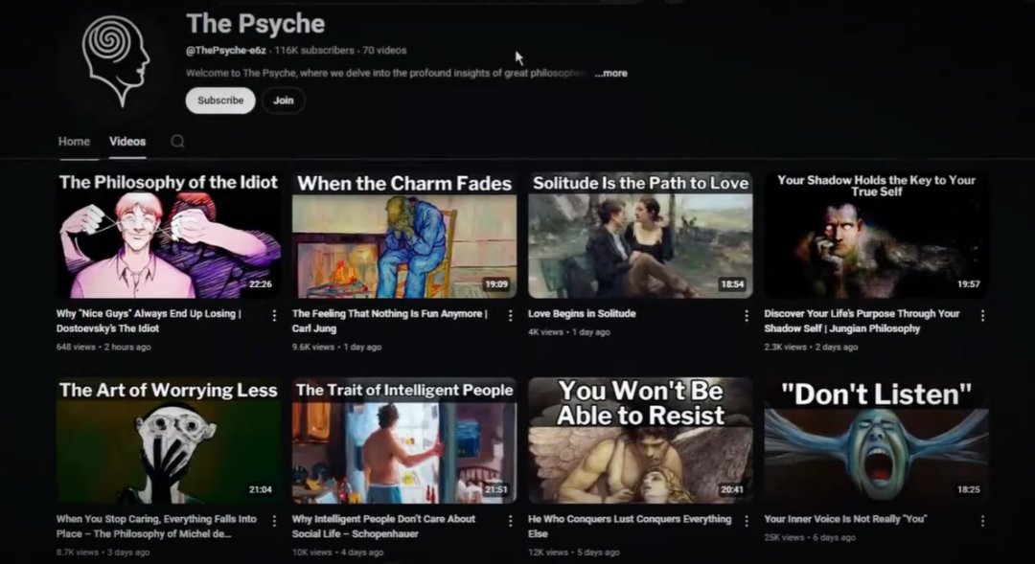Select the Videos tab
The height and width of the screenshot is (564, 1035).
pyautogui.click(x=127, y=142)
